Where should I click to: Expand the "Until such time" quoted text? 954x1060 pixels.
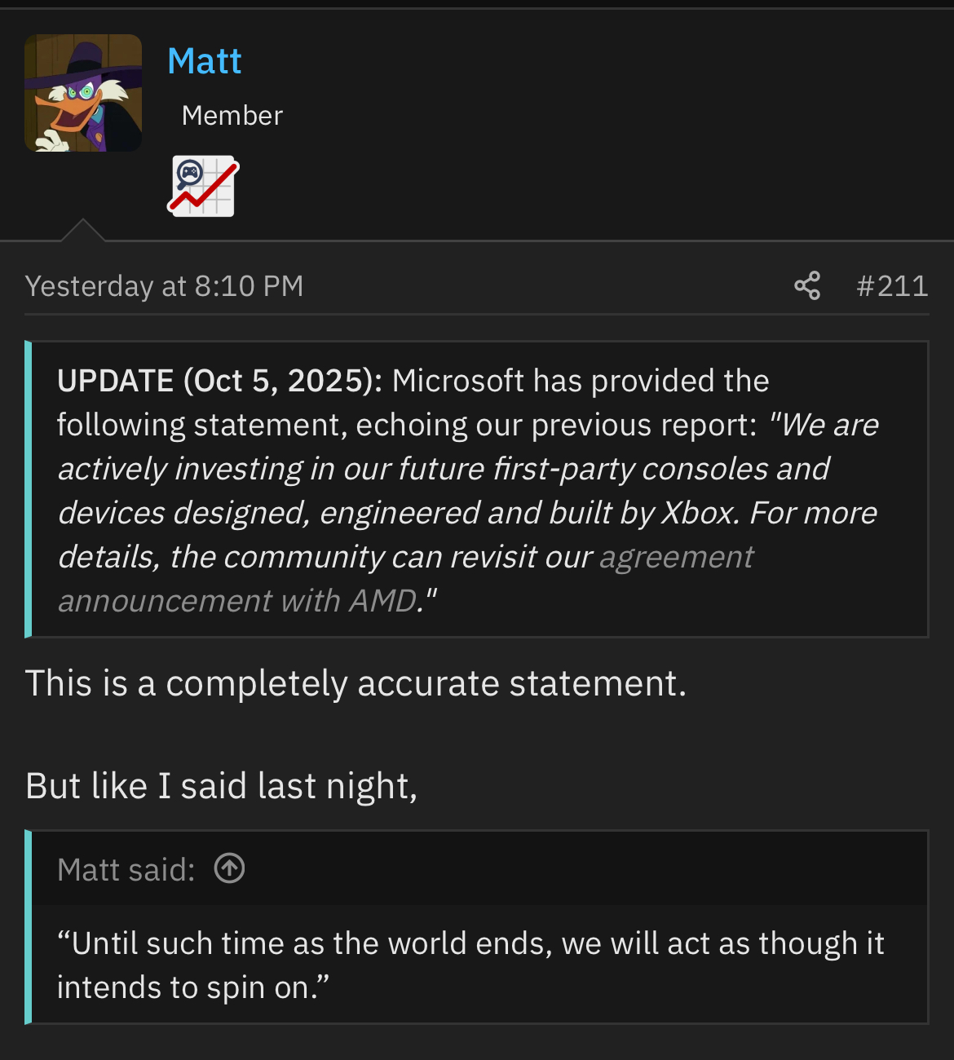click(470, 944)
